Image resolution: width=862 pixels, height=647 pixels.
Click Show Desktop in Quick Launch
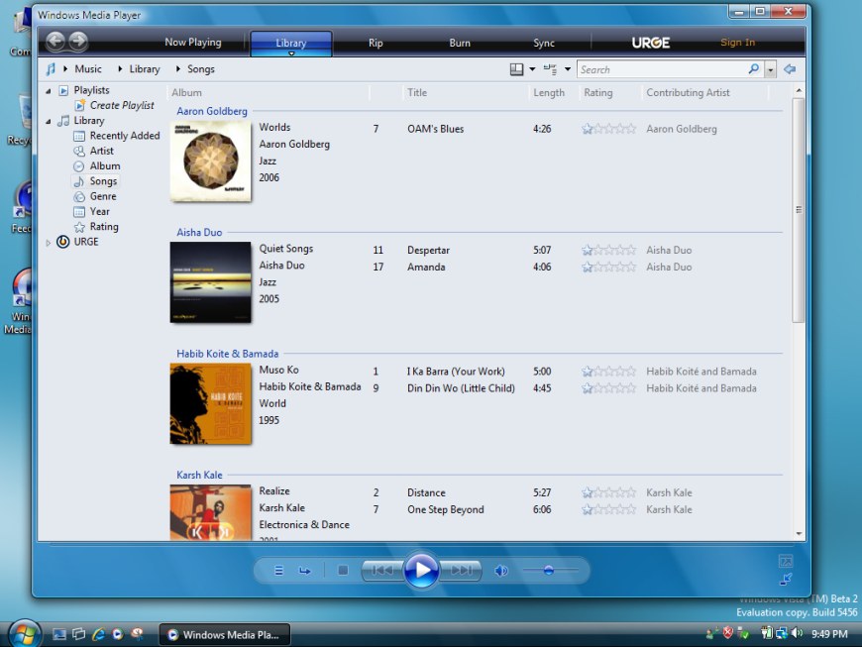point(59,634)
